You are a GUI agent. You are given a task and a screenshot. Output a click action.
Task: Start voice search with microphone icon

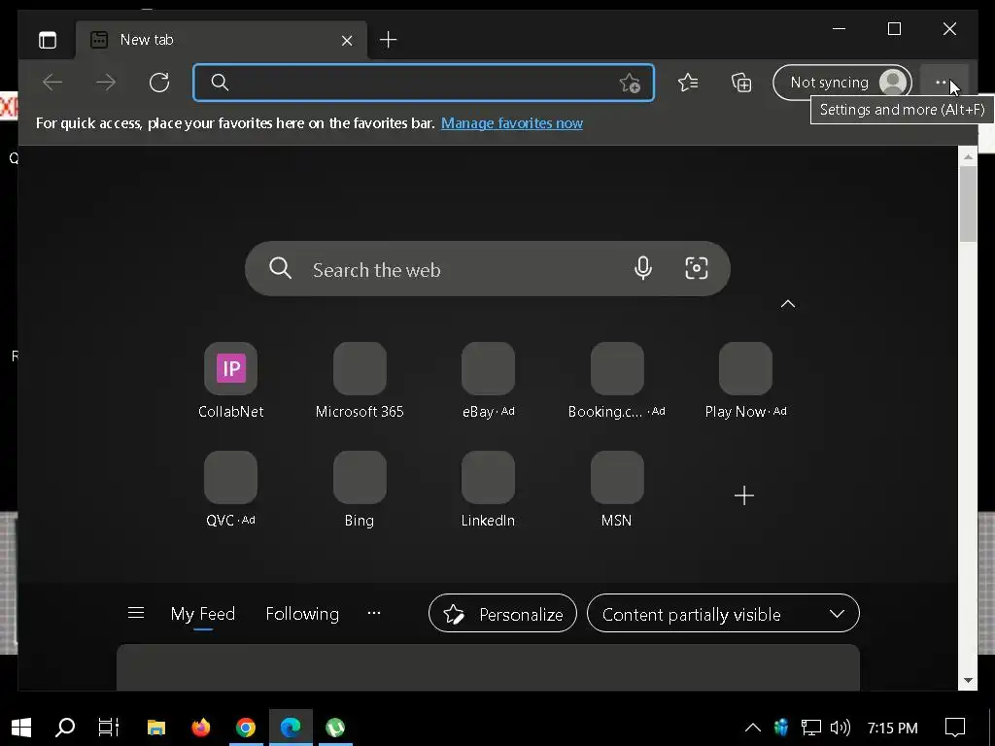point(643,268)
